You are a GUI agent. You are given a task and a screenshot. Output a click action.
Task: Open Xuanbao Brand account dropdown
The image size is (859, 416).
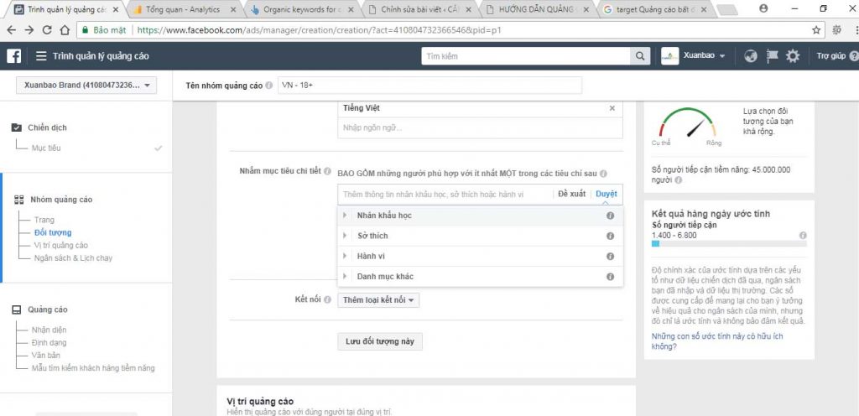(86, 86)
